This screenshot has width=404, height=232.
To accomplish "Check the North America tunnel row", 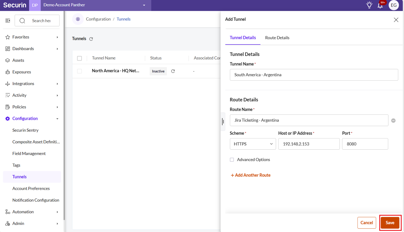I will pyautogui.click(x=79, y=71).
